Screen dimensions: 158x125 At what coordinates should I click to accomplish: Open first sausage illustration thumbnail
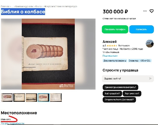click(7, 97)
